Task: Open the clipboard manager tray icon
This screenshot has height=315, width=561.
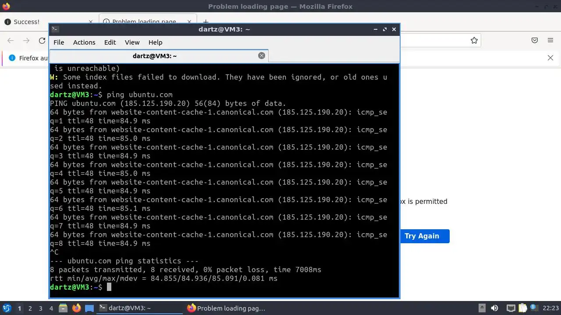Action: pos(522,308)
